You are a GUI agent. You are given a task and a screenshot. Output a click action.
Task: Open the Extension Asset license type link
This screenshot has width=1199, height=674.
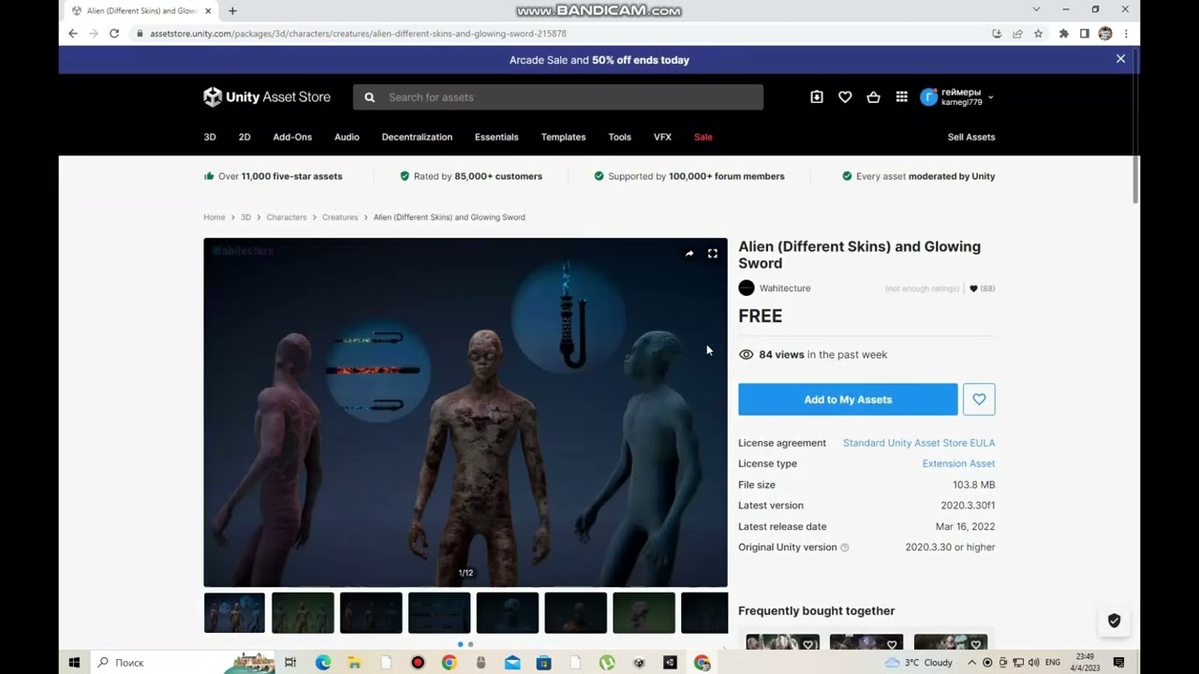(958, 463)
